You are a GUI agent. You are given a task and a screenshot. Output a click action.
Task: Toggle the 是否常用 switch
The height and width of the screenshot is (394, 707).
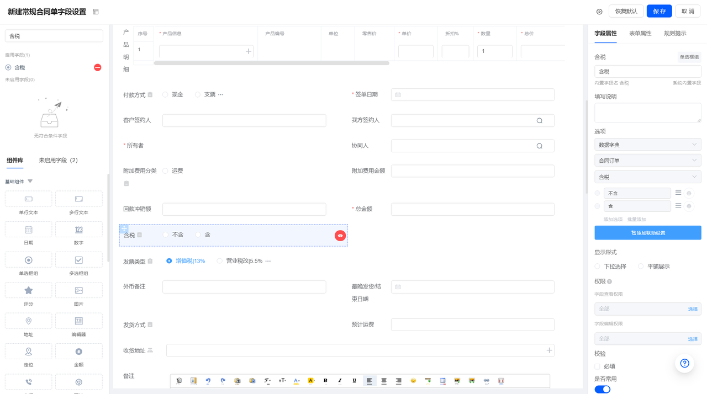(x=603, y=389)
